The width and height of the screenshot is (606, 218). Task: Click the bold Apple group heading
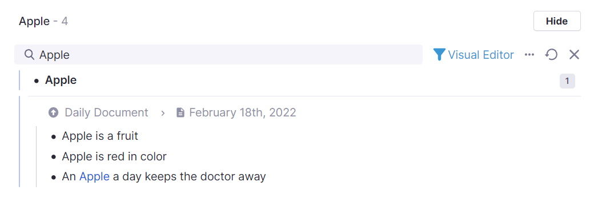click(61, 80)
